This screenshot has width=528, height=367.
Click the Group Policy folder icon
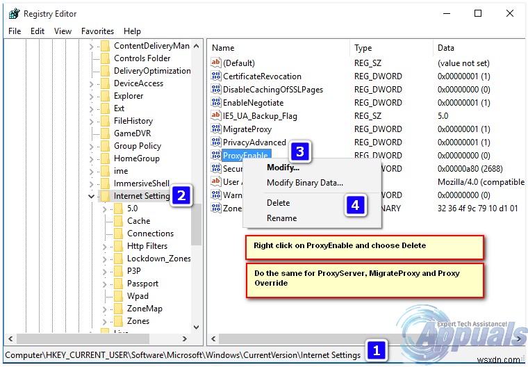(x=106, y=146)
